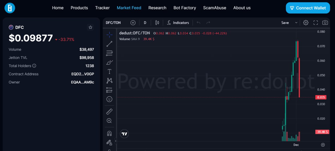Star DFC as a favorite

pos(90,27)
